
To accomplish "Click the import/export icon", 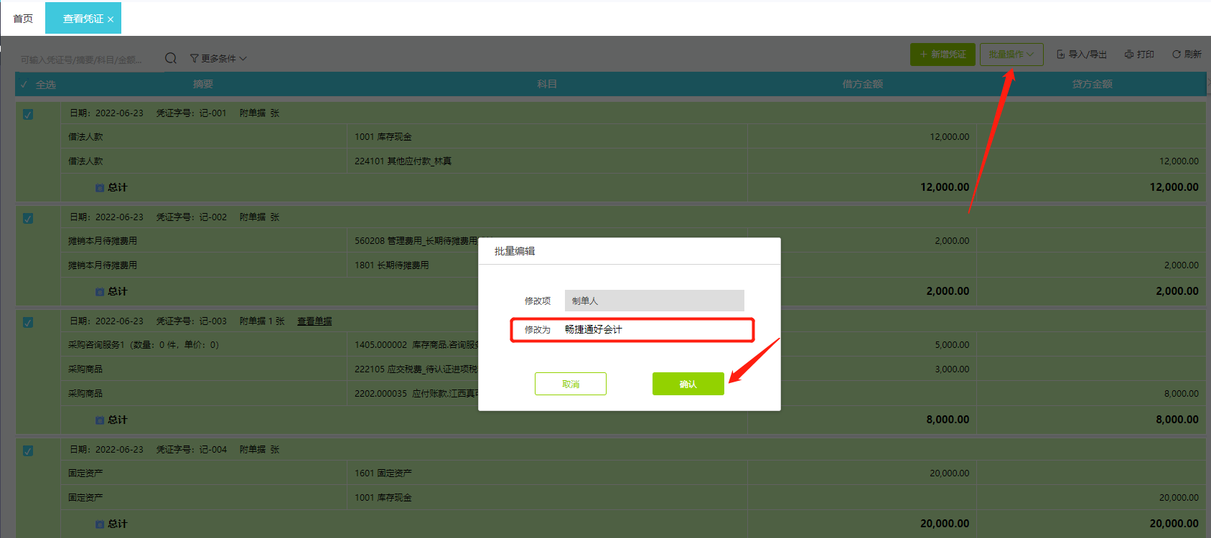I will pyautogui.click(x=1061, y=55).
